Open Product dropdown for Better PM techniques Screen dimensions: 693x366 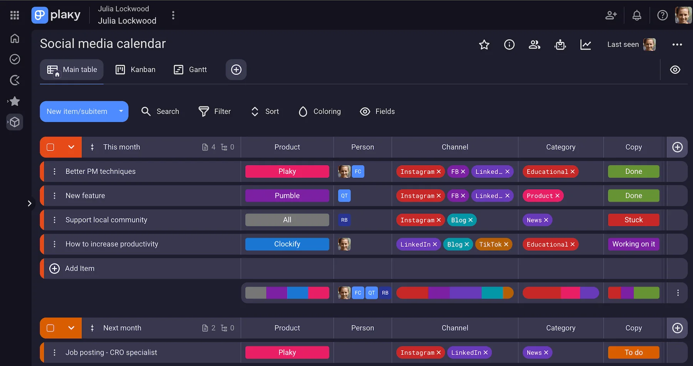pyautogui.click(x=287, y=171)
